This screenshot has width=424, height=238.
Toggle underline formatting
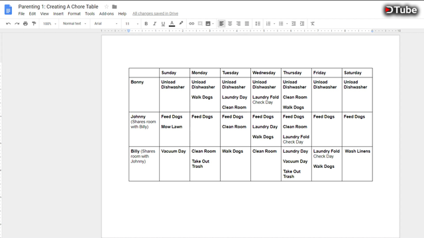point(163,24)
